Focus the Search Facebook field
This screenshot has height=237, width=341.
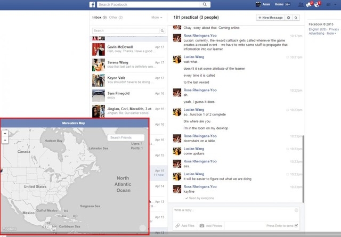(x=149, y=4)
